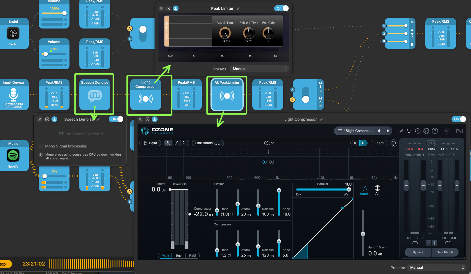
Task: Rename Peak Limiter via pencil icon
Action: 238,9
